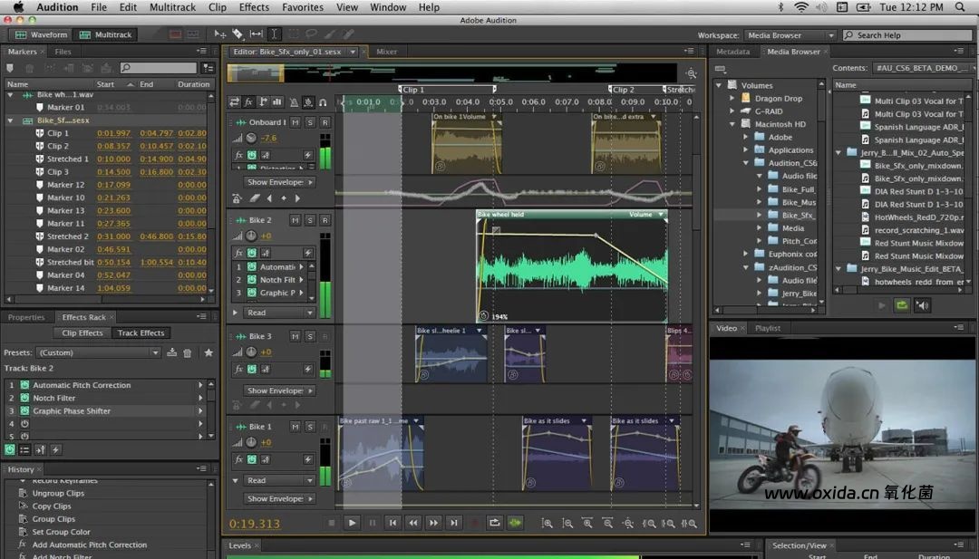Select the Time Selection tool

[274, 34]
